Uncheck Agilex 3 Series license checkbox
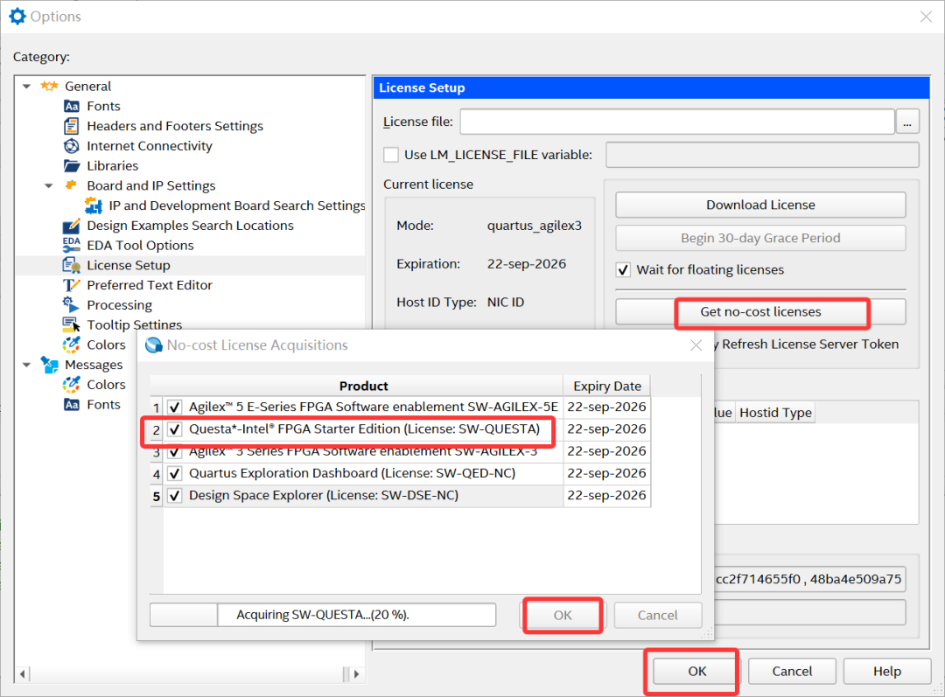The width and height of the screenshot is (945, 697). pyautogui.click(x=175, y=451)
